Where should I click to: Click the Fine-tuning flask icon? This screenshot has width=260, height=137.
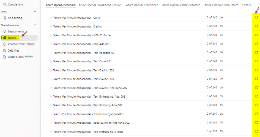point(5,18)
